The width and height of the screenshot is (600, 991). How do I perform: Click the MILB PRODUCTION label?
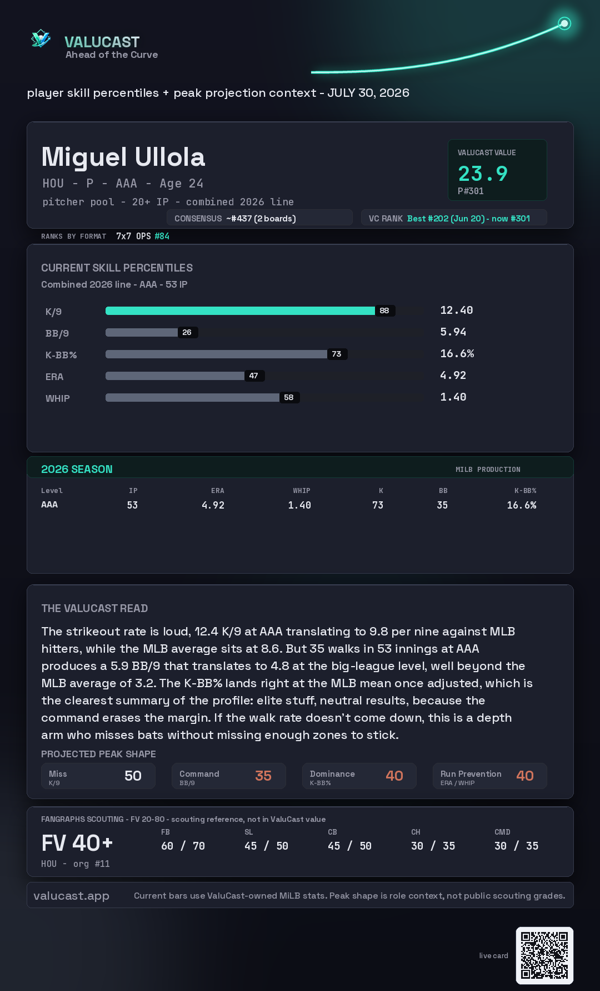488,470
